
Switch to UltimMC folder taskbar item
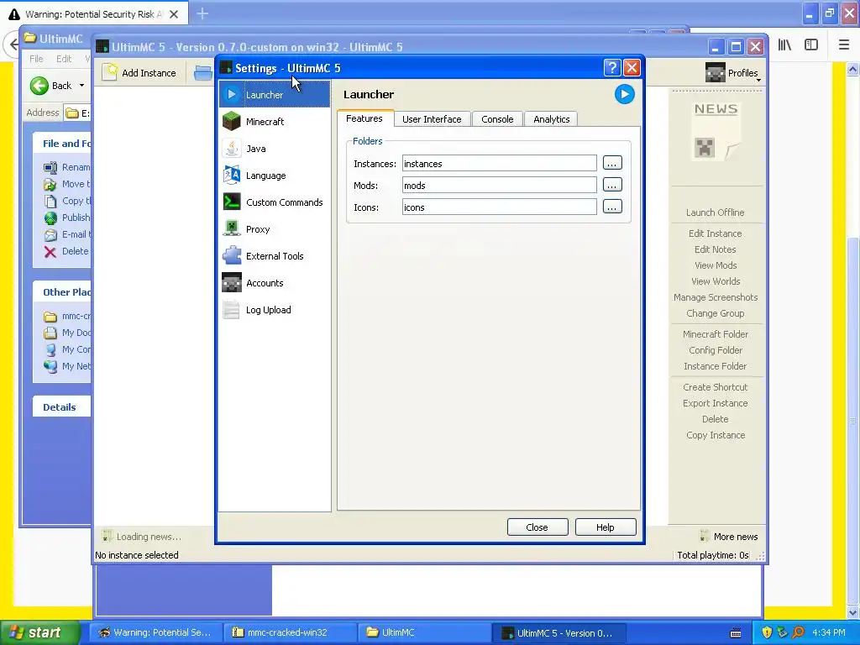(424, 632)
